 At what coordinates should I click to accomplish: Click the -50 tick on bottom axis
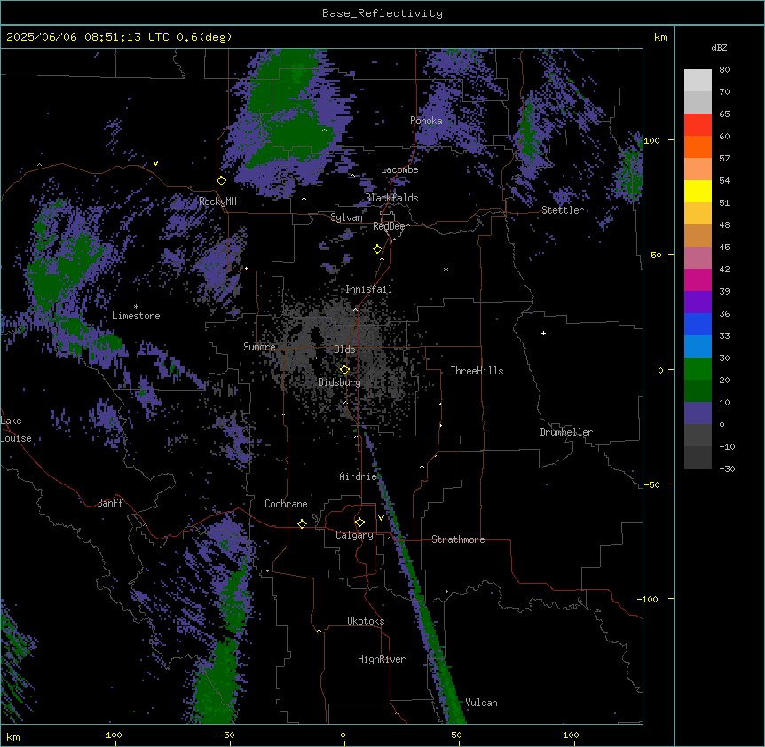coord(226,735)
